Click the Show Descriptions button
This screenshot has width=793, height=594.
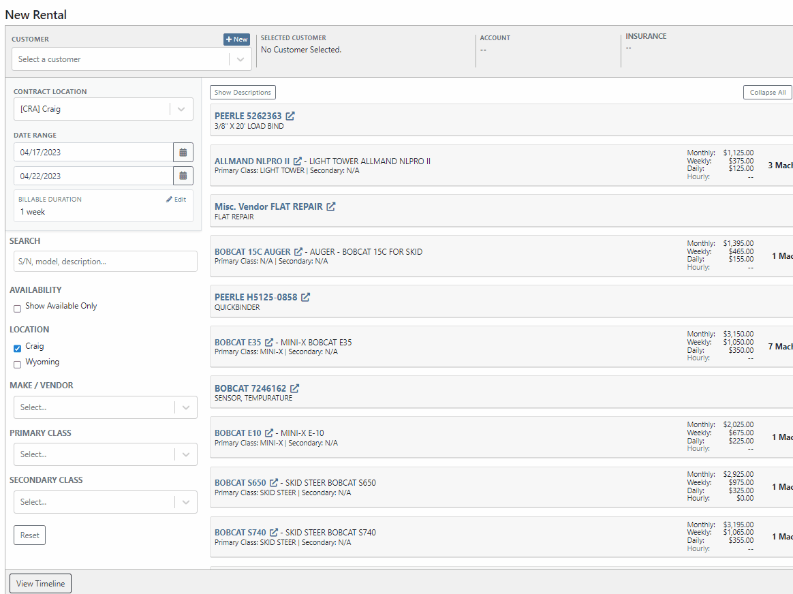tap(243, 93)
